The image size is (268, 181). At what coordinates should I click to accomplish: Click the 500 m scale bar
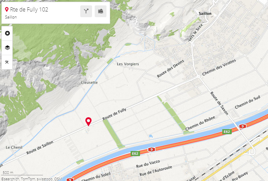click(22, 173)
